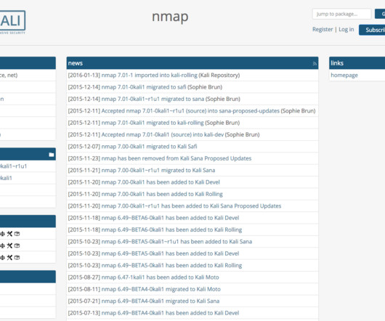The width and height of the screenshot is (385, 321).
Task: Open 'nmap 6.49~BETA4-0kali1 migrated to Kali Sana' news
Action: pyautogui.click(x=161, y=301)
